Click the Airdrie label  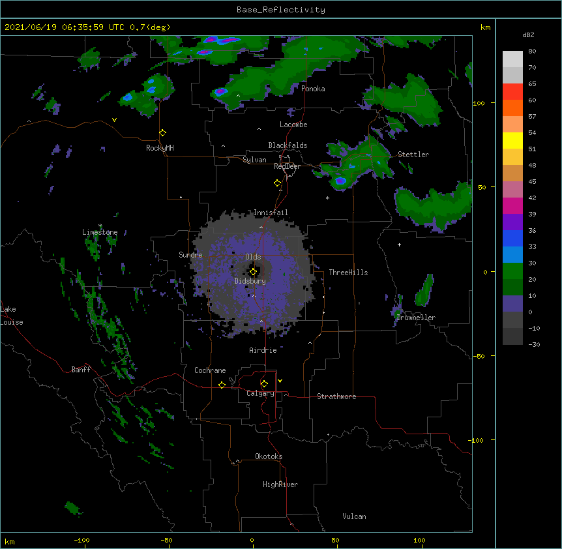(263, 350)
